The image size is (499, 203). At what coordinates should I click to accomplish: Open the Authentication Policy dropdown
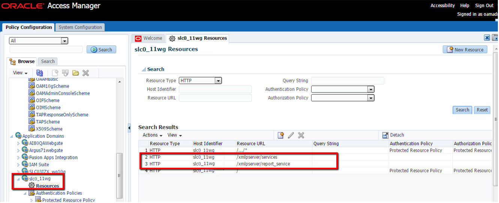point(371,90)
